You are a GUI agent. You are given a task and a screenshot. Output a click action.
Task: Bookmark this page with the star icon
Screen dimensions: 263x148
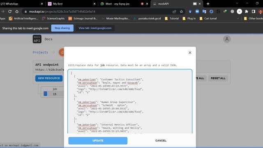[x=181, y=12]
